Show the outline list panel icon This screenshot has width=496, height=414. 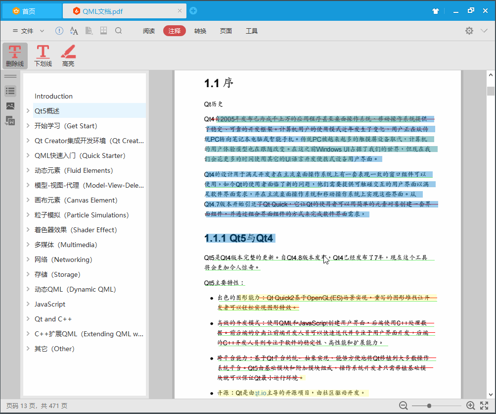(10, 91)
